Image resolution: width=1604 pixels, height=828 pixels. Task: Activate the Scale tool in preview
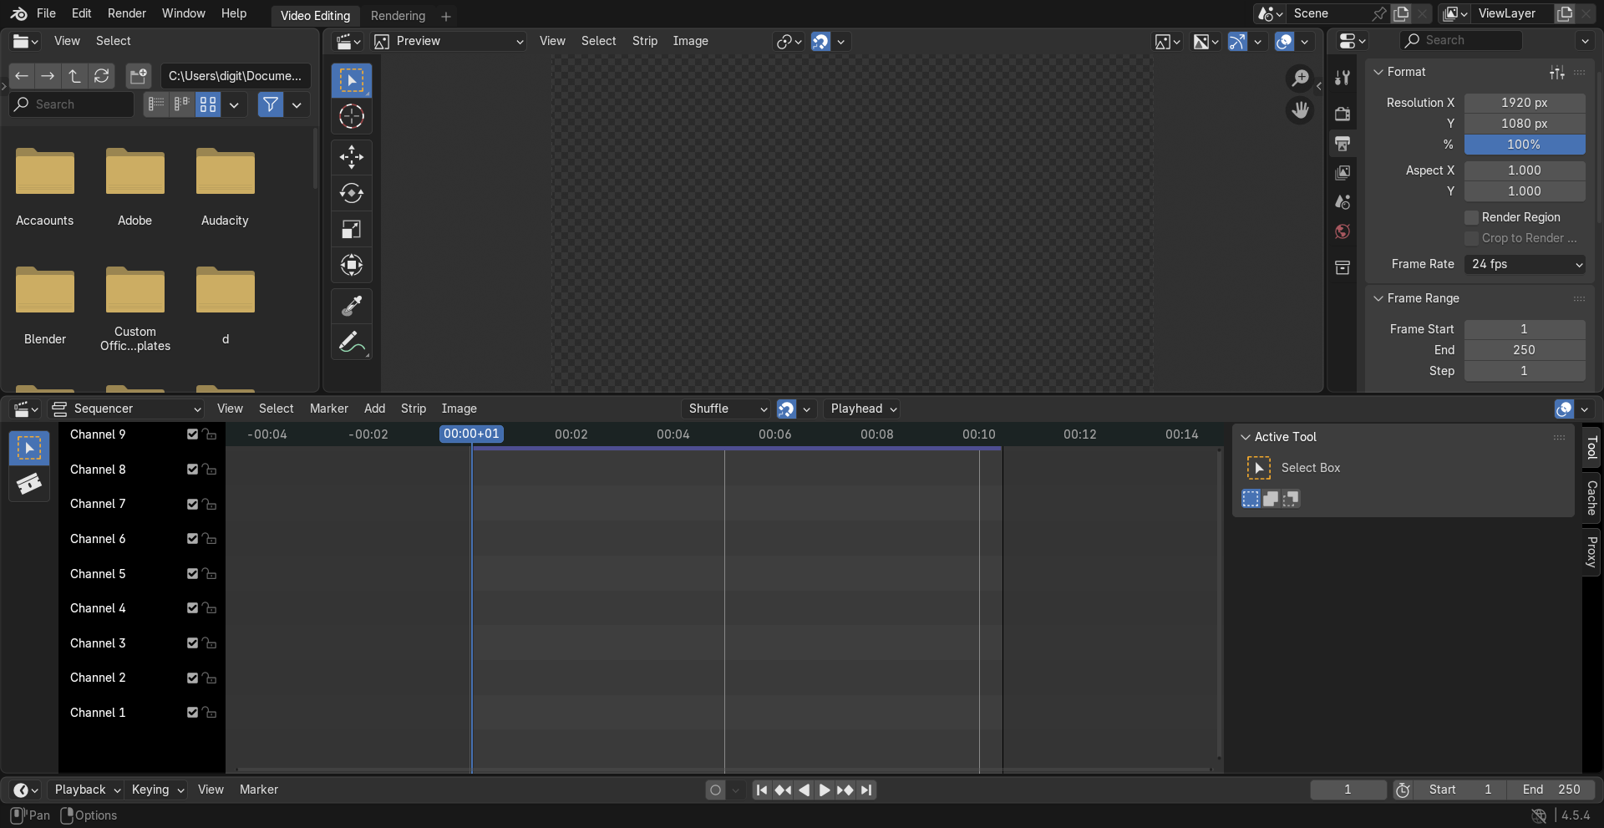pos(352,230)
